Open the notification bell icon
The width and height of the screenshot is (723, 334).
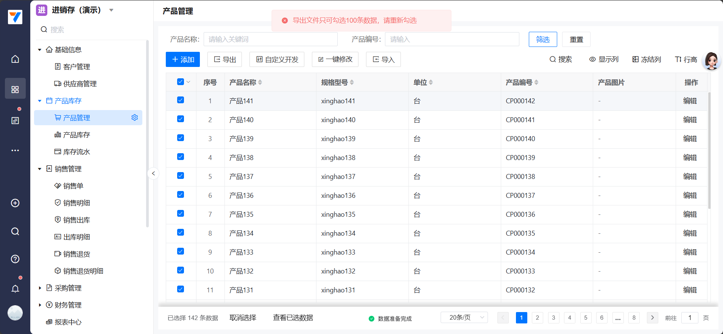pos(15,289)
